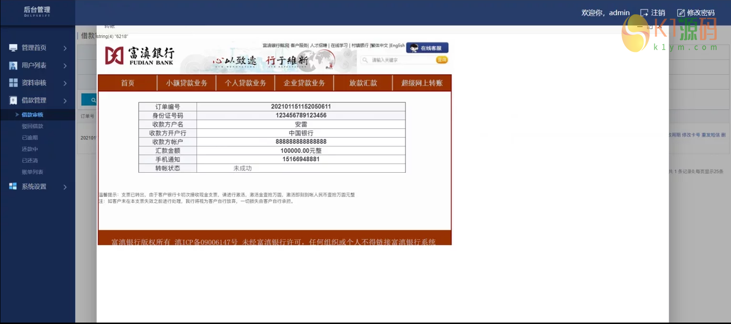This screenshot has width=731, height=324.
Task: Click the bank copyright footer text
Action: [x=274, y=242]
